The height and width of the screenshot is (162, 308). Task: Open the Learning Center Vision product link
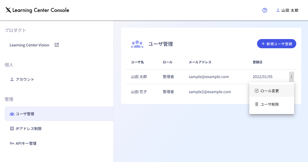[29, 45]
